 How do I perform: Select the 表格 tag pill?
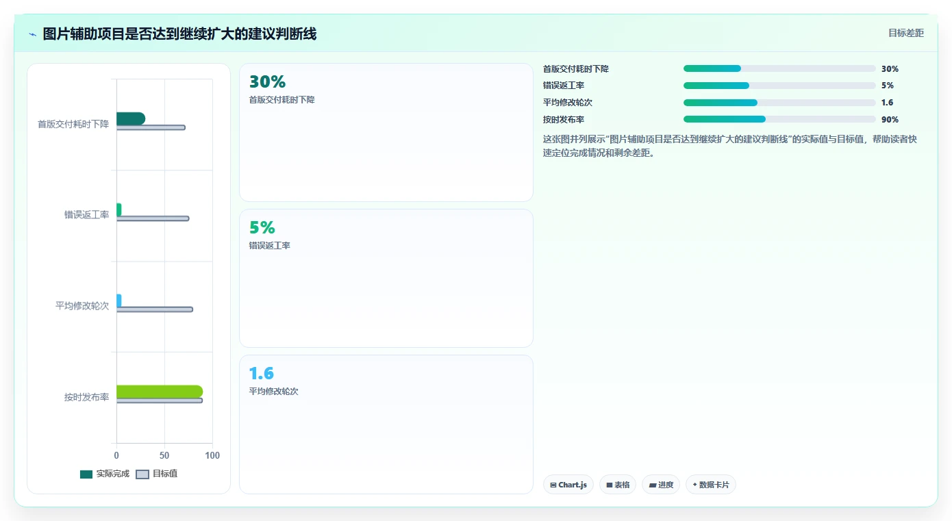618,485
